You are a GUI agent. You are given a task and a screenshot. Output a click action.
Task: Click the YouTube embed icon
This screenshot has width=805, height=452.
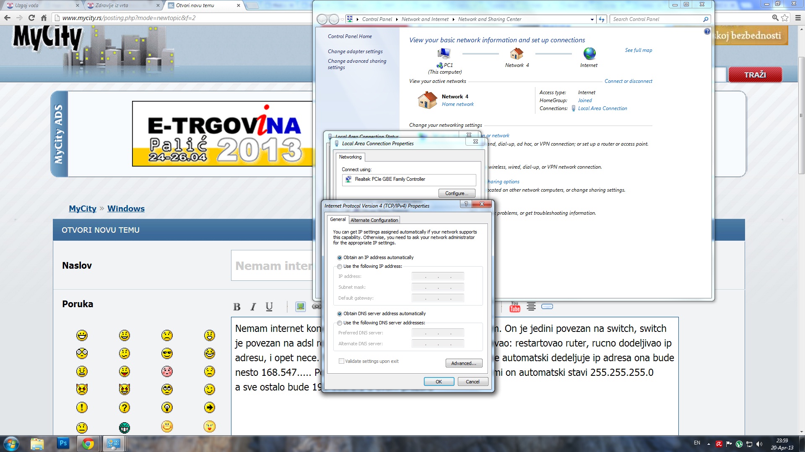[x=514, y=307]
